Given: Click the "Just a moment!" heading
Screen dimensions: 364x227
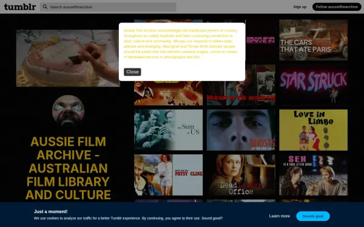Looking at the screenshot, I should click(50, 211).
